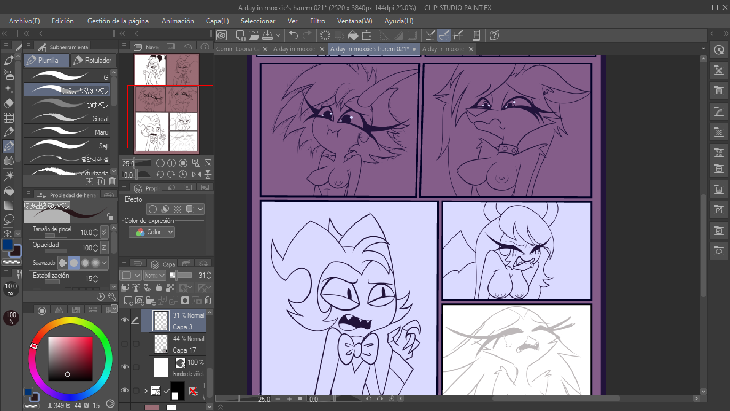Toggle opacity dynamics setting button

pyautogui.click(x=104, y=247)
